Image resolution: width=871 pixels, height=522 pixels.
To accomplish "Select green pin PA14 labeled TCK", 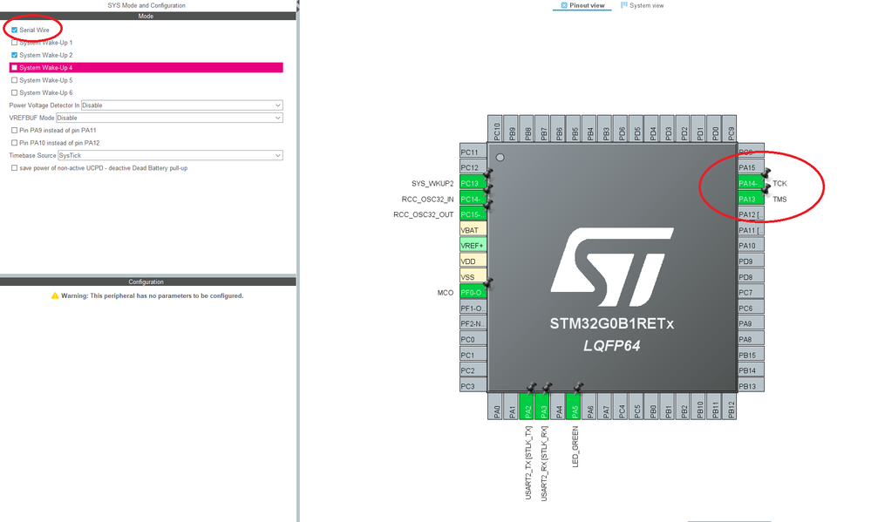I will (x=751, y=183).
